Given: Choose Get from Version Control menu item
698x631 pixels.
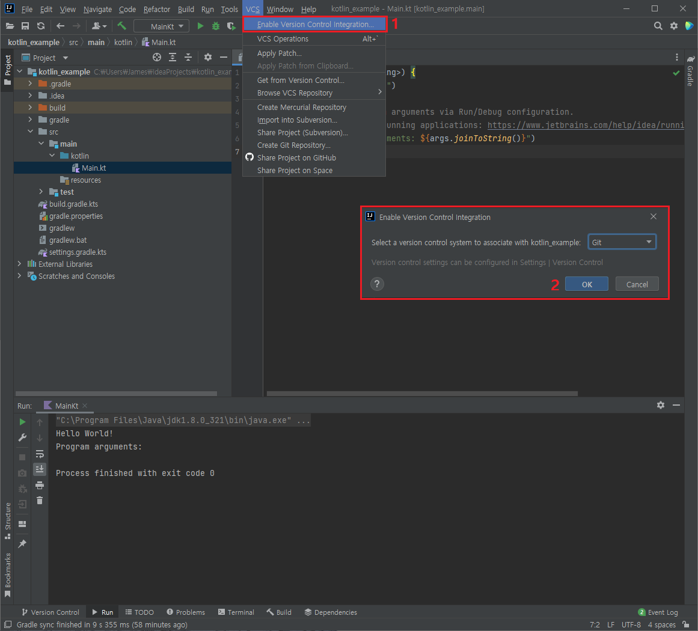Looking at the screenshot, I should 314,80.
